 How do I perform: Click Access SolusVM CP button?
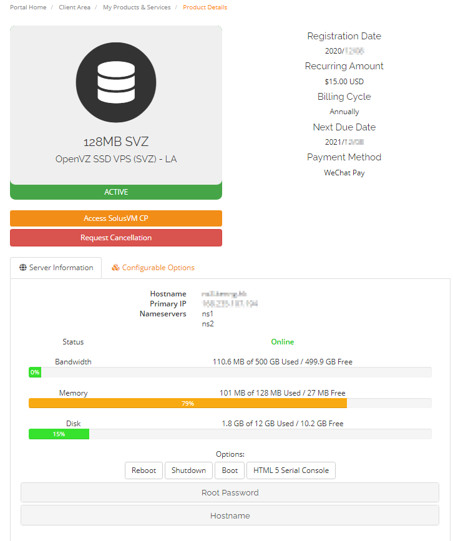click(116, 218)
